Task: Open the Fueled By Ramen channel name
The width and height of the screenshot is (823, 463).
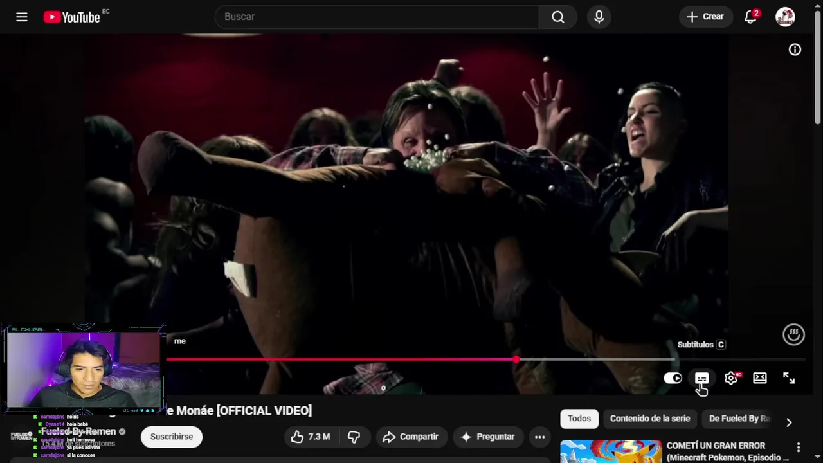Action: [x=78, y=431]
